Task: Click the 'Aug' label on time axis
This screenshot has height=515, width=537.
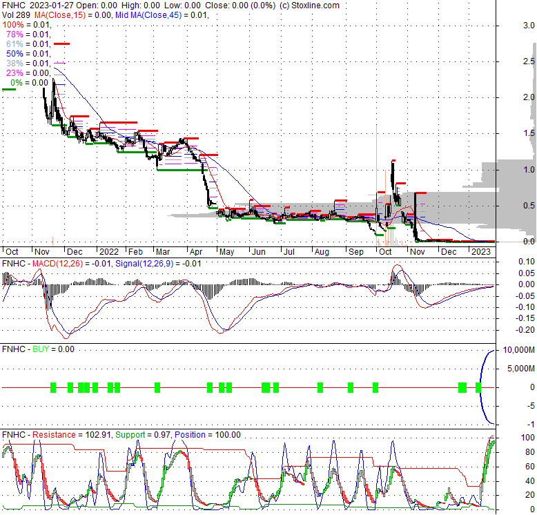Action: point(322,252)
